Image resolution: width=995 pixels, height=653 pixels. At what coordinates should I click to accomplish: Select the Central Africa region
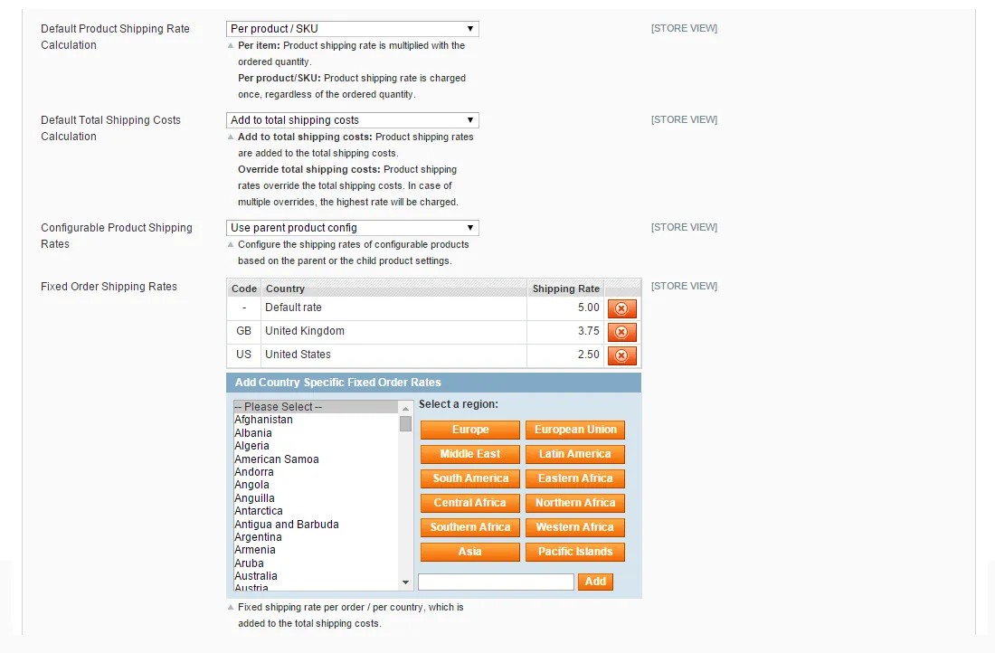tap(470, 503)
